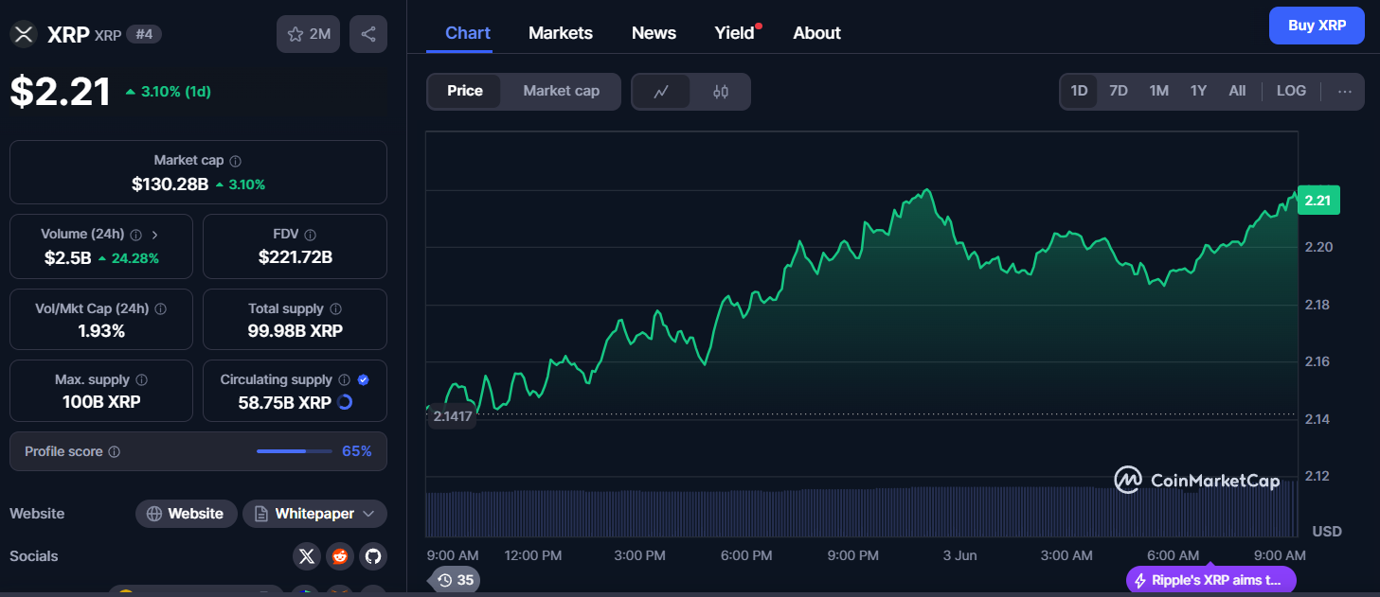Click the Profile score progress bar
1380x597 pixels.
(x=294, y=451)
